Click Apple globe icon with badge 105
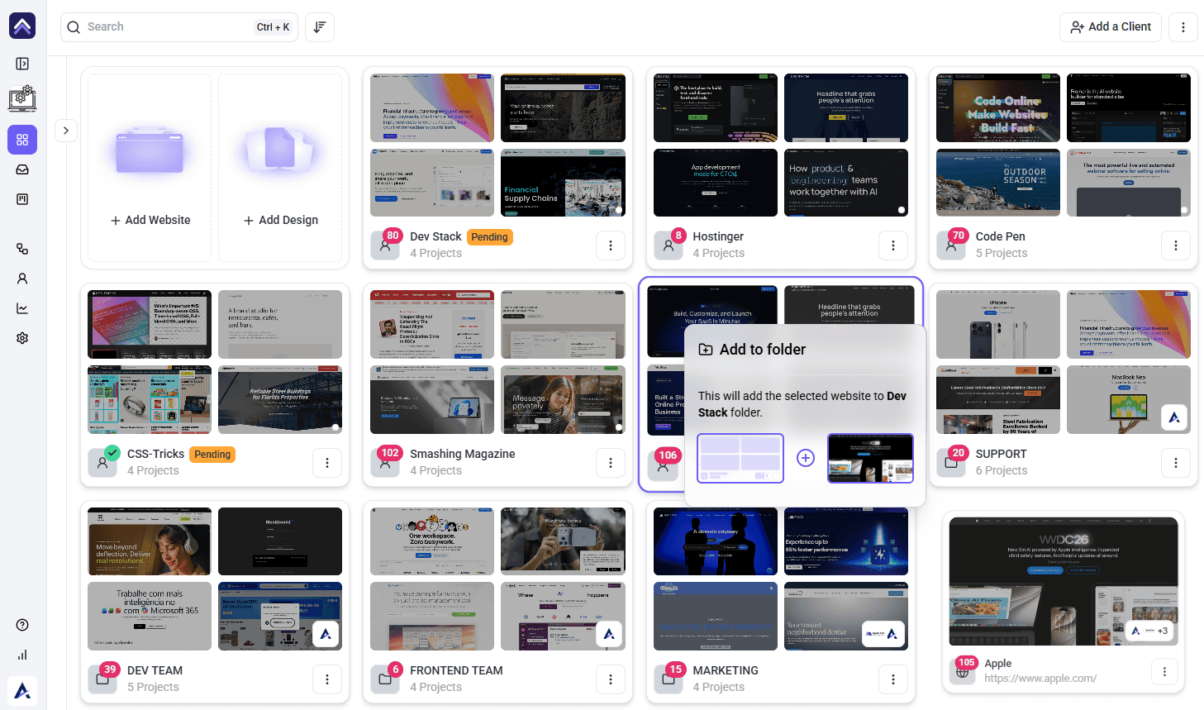This screenshot has height=710, width=1204. tap(962, 671)
